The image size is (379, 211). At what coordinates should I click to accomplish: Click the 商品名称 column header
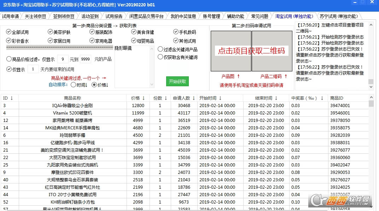(72, 98)
